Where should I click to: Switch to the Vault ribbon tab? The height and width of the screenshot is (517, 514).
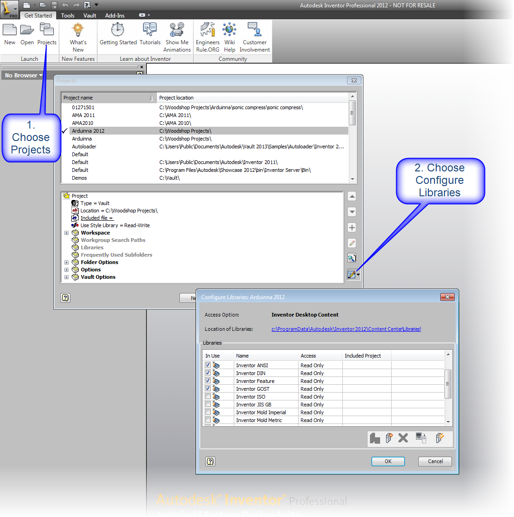pos(90,16)
